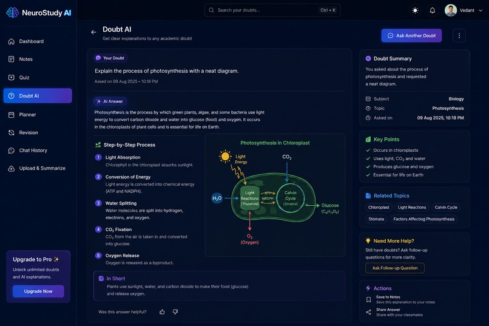Open the Stomata topic chip

[x=376, y=219]
